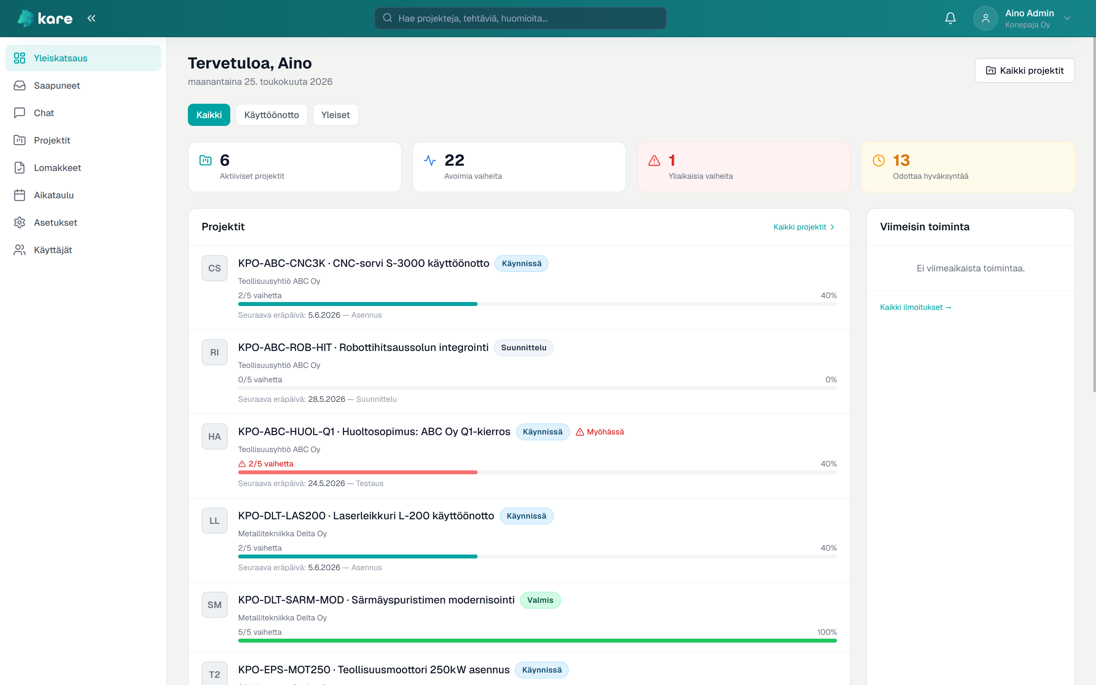The height and width of the screenshot is (685, 1096).
Task: Open Käyttäjät users section
Action: click(83, 250)
